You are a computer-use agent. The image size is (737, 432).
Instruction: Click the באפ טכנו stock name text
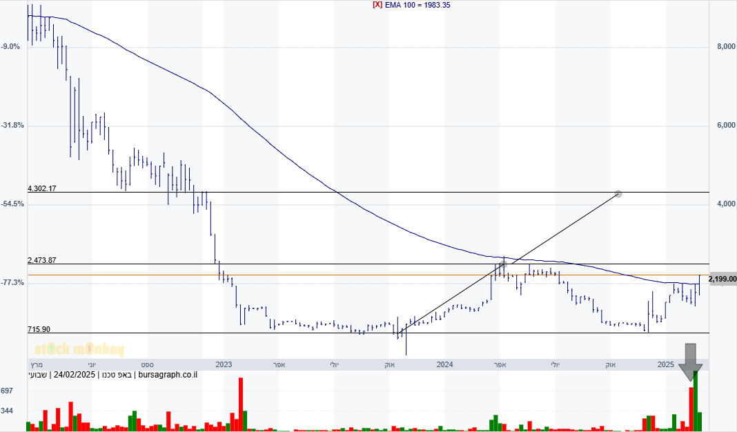(x=117, y=375)
